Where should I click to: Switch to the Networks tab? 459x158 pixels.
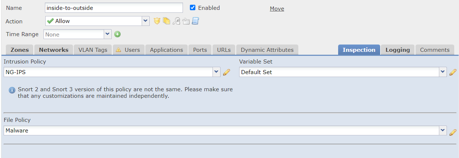pos(54,50)
